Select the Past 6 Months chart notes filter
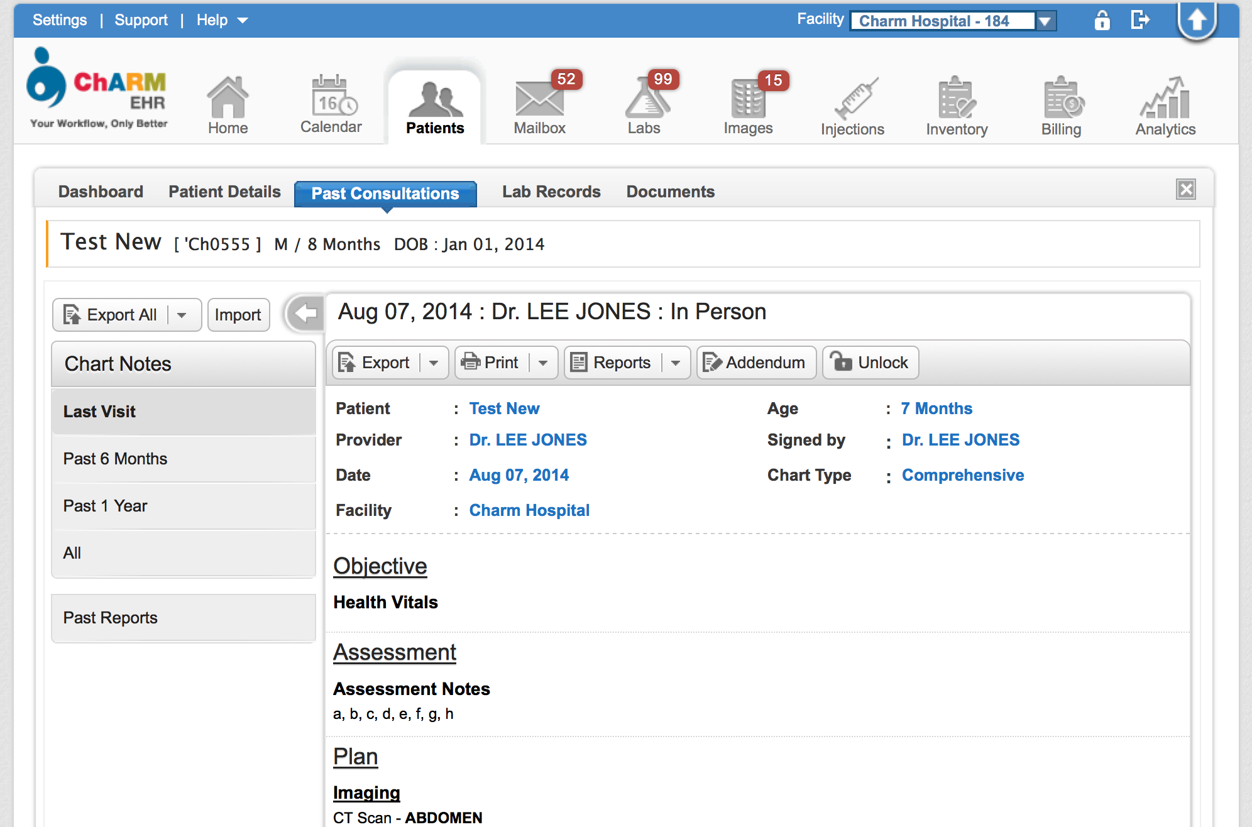This screenshot has width=1252, height=827. (x=115, y=459)
